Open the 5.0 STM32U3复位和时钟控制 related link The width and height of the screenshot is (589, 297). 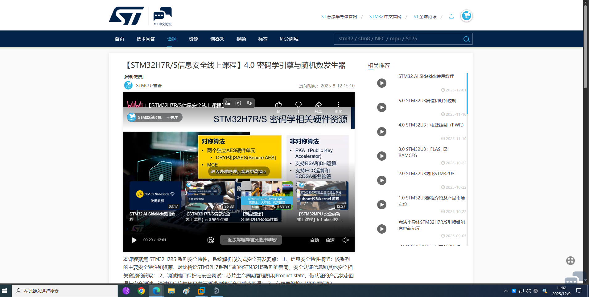point(427,101)
